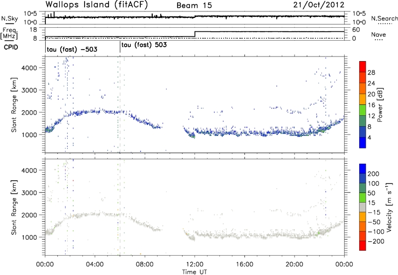The image size is (398, 275).
Task: Pick the light green 12–16 Power color segment
Action: (x=363, y=110)
